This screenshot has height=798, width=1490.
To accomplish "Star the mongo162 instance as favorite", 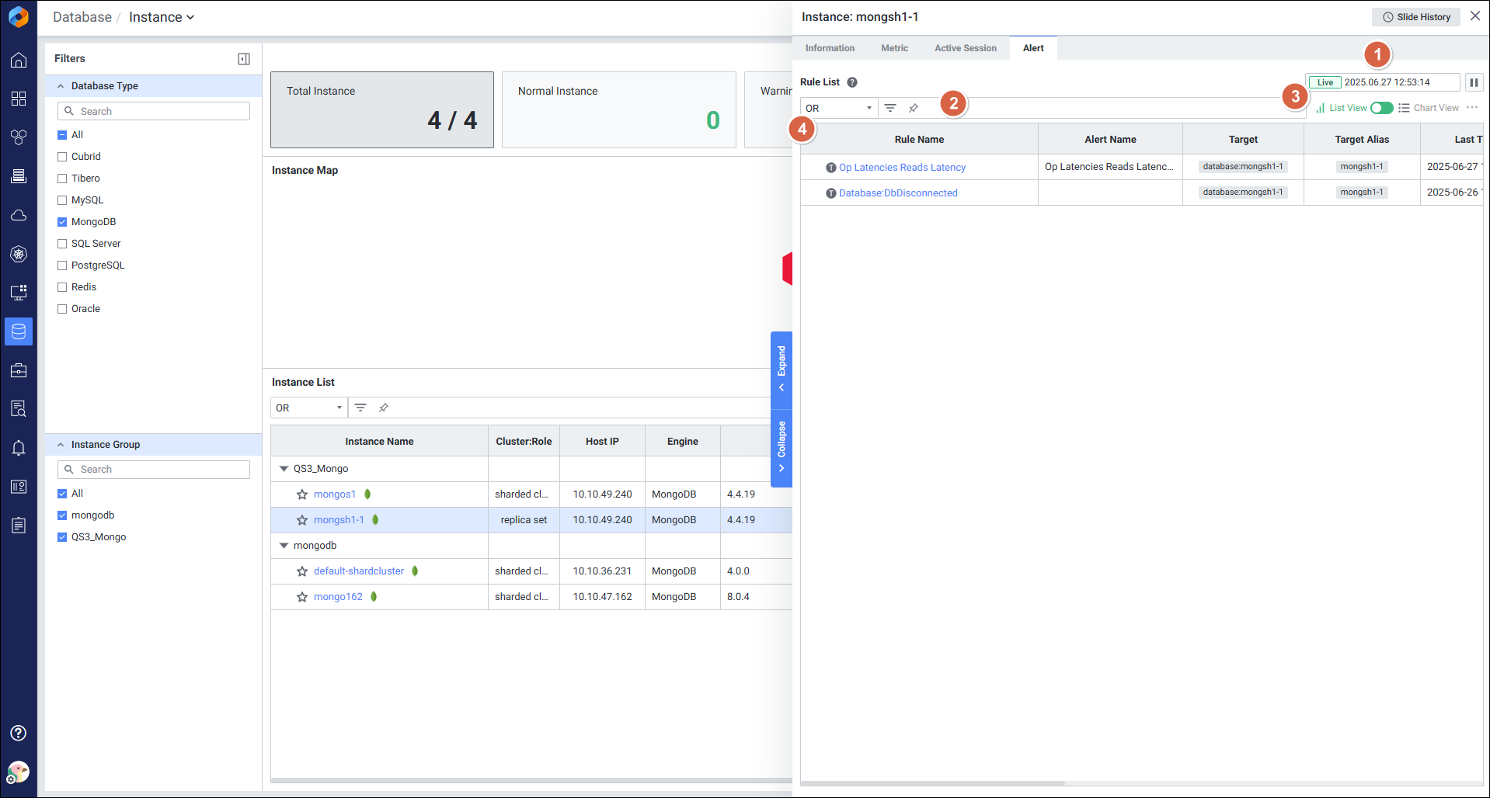I will click(302, 597).
